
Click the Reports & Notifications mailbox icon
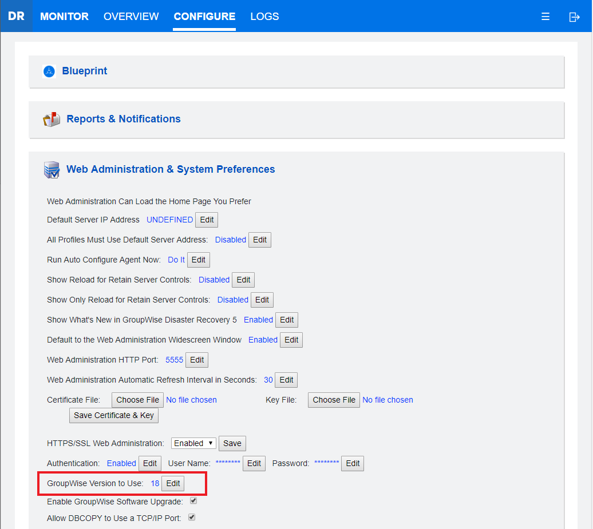(x=52, y=119)
